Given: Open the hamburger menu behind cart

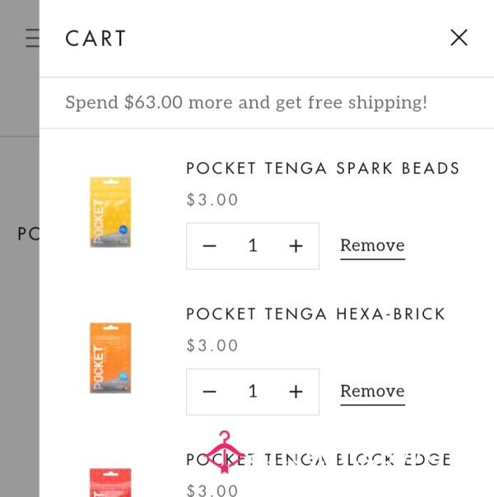Looking at the screenshot, I should (33, 38).
